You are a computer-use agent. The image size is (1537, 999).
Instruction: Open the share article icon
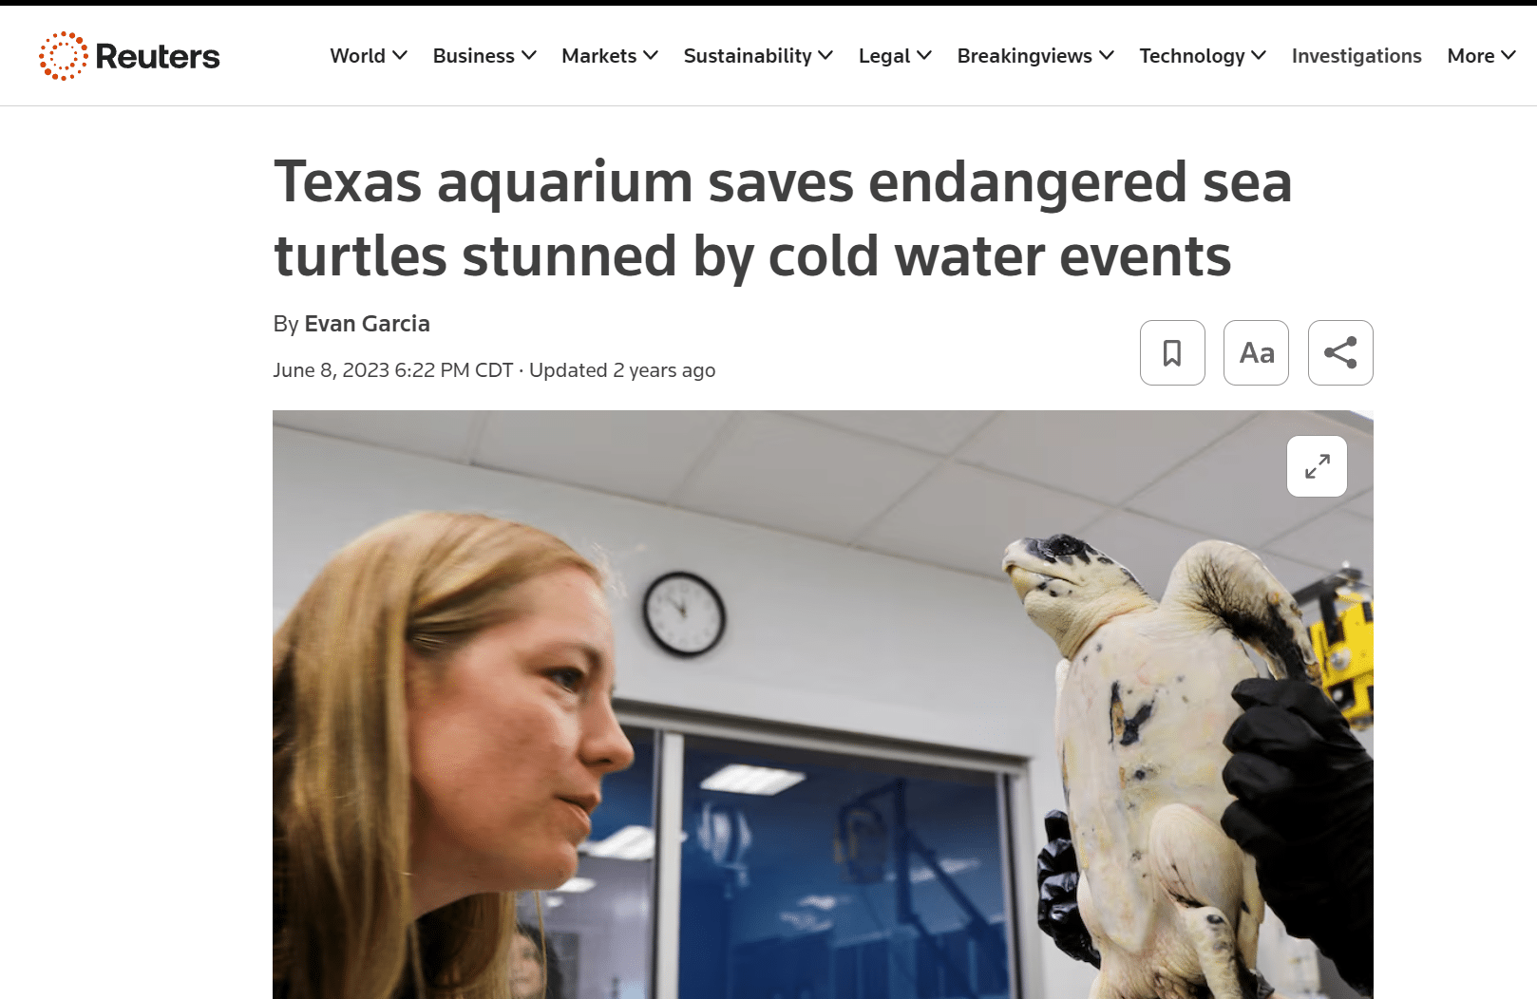coord(1340,352)
